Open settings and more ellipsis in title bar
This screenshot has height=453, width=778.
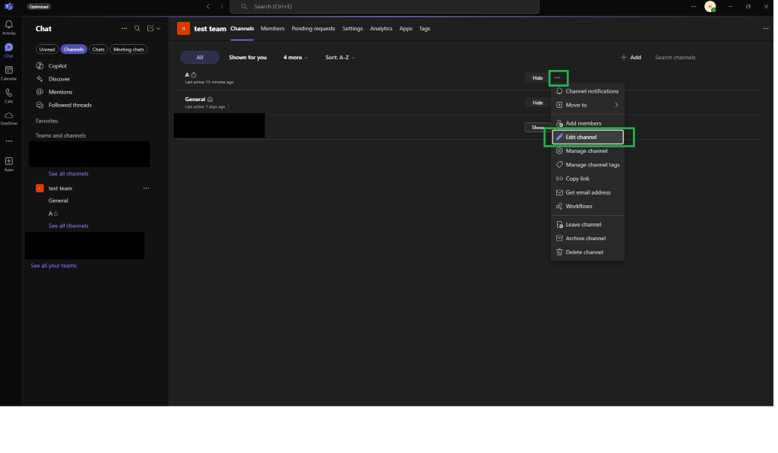point(693,6)
